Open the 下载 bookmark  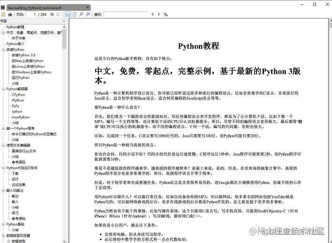15,174
